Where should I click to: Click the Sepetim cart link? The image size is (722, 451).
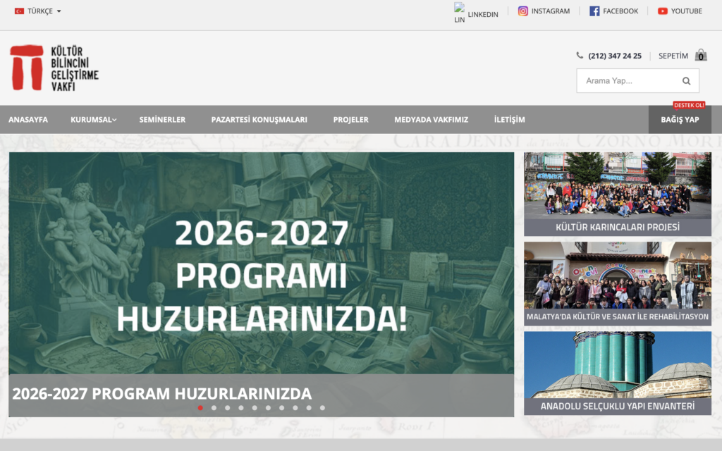pos(673,56)
